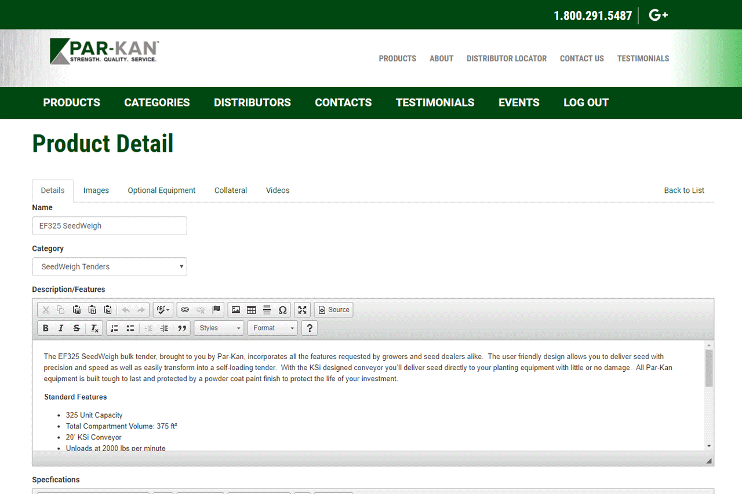
Task: Toggle Italic formatting
Action: click(x=61, y=328)
